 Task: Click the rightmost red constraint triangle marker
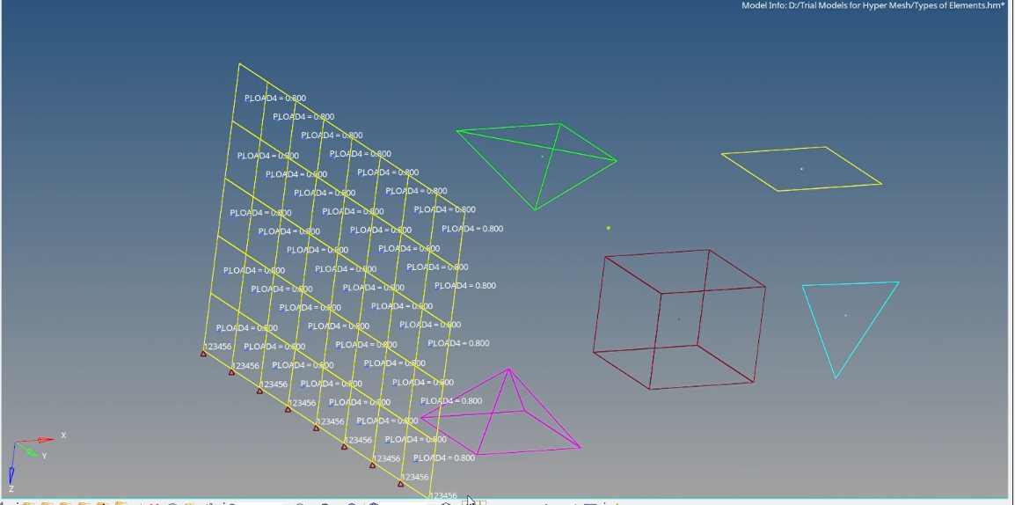401,483
